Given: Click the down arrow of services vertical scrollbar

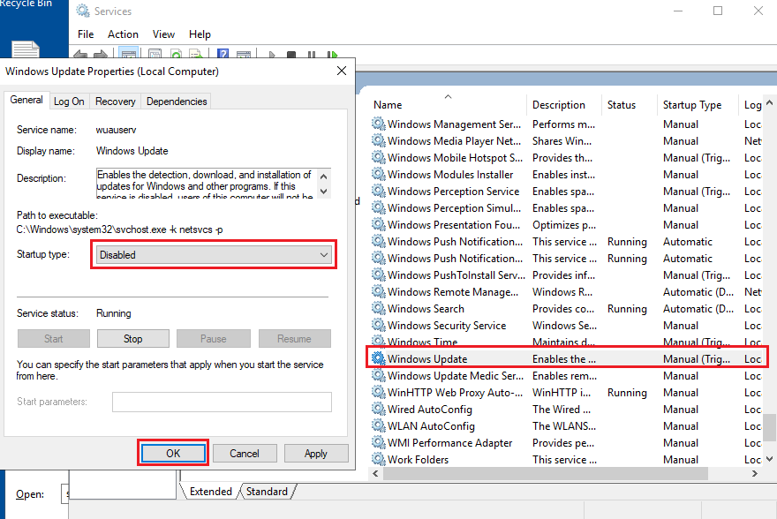Looking at the screenshot, I should tap(769, 459).
